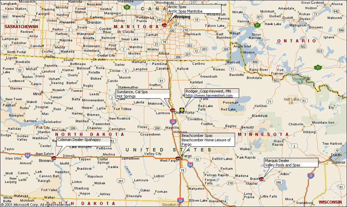Click the route 281 marker near Lamoure
The height and width of the screenshot is (207, 347).
click(121, 181)
